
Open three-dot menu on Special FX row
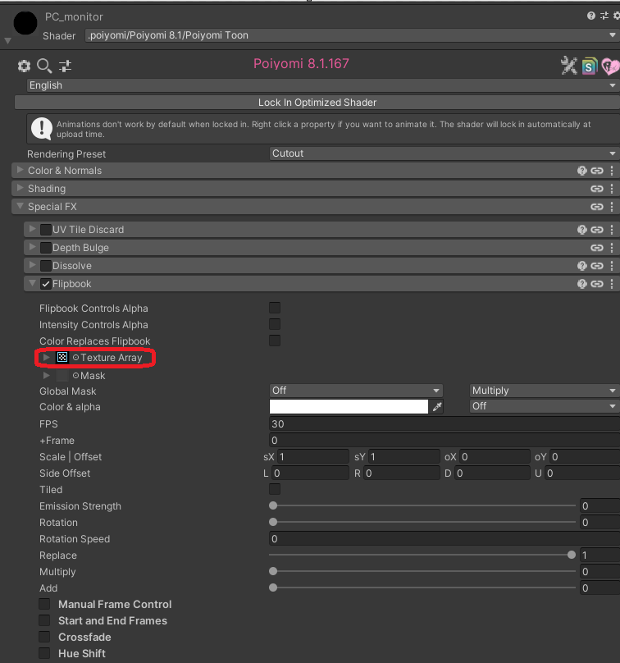click(612, 207)
